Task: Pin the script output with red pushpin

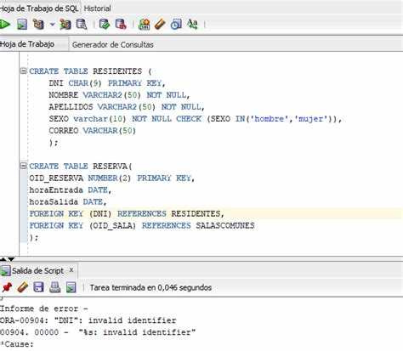Action: point(7,287)
